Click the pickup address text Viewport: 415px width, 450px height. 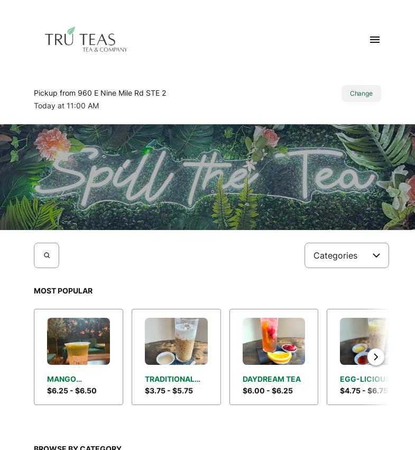pyautogui.click(x=100, y=93)
